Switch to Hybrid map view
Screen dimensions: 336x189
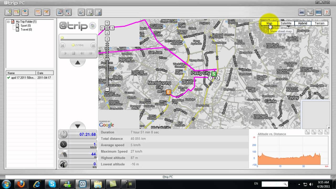[303, 23]
